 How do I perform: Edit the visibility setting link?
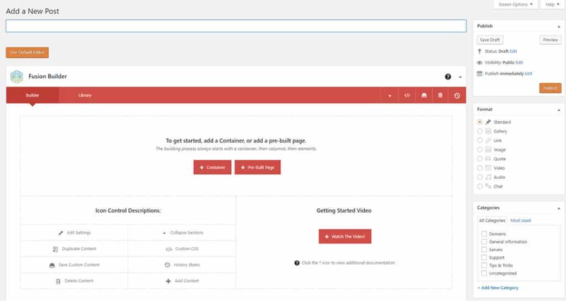(x=519, y=63)
